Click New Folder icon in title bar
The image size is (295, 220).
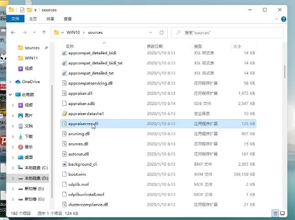[x=29, y=10]
